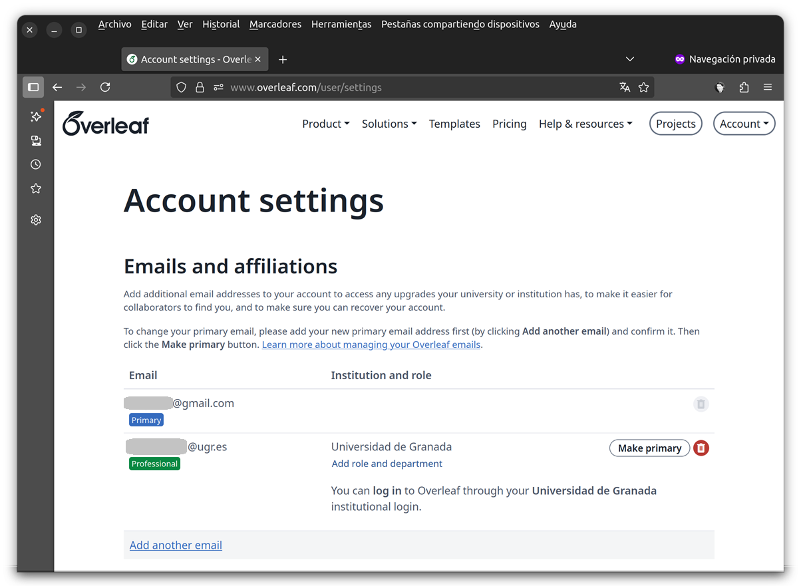801x586 pixels.
Task: Open the extensions puzzle icon
Action: click(744, 87)
